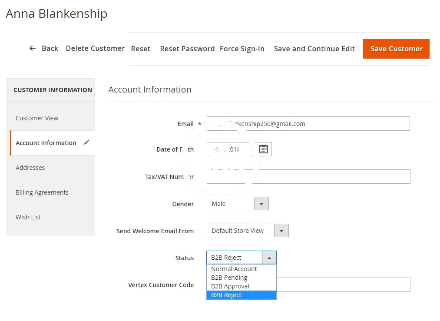Open the Customer View tab

tap(37, 118)
